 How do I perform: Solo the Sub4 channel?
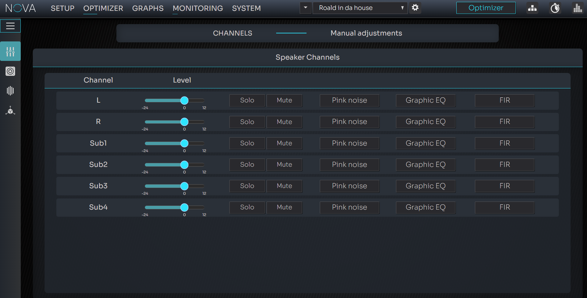point(247,207)
